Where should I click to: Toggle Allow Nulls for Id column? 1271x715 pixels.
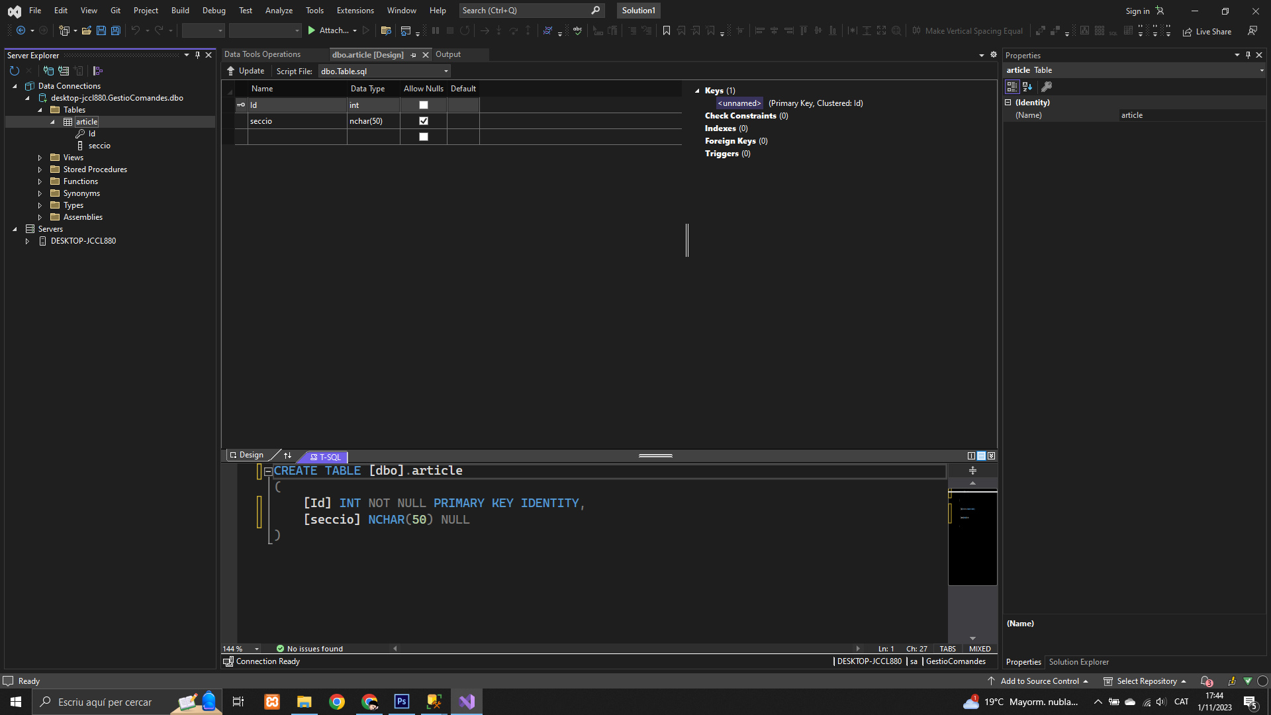(424, 105)
